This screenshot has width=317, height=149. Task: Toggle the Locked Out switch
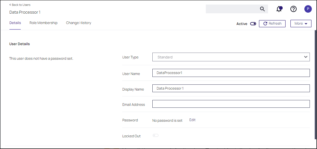pos(156,136)
